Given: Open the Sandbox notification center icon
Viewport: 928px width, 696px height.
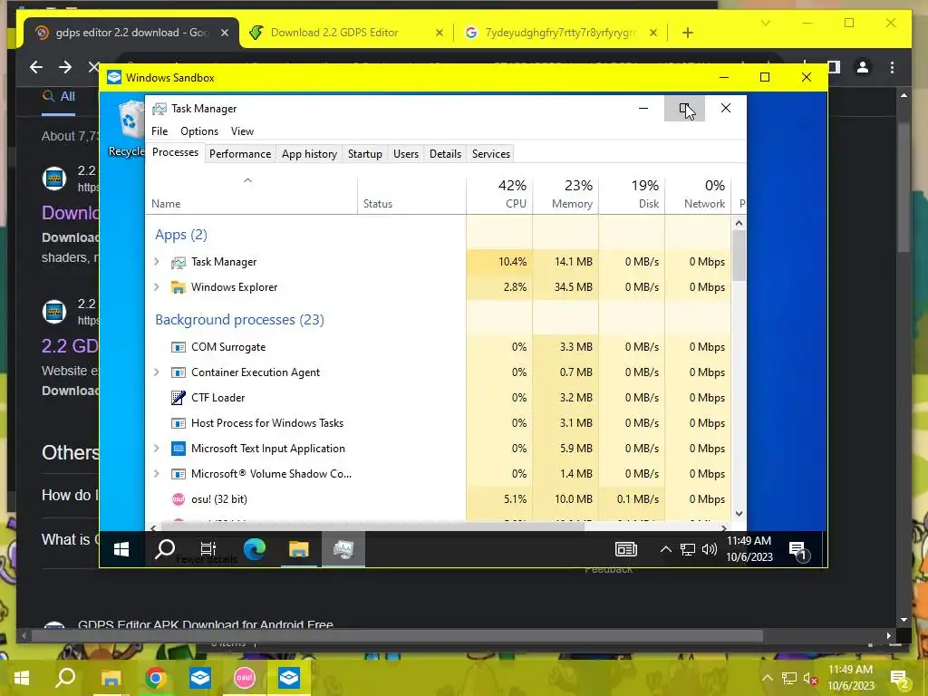Looking at the screenshot, I should (x=798, y=551).
